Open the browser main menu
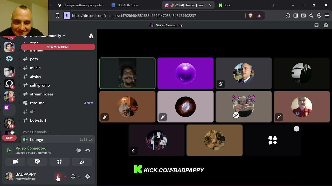The height and width of the screenshot is (186, 332). click(327, 16)
